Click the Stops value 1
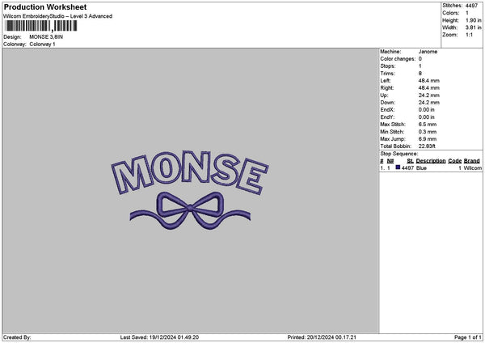 click(x=420, y=66)
